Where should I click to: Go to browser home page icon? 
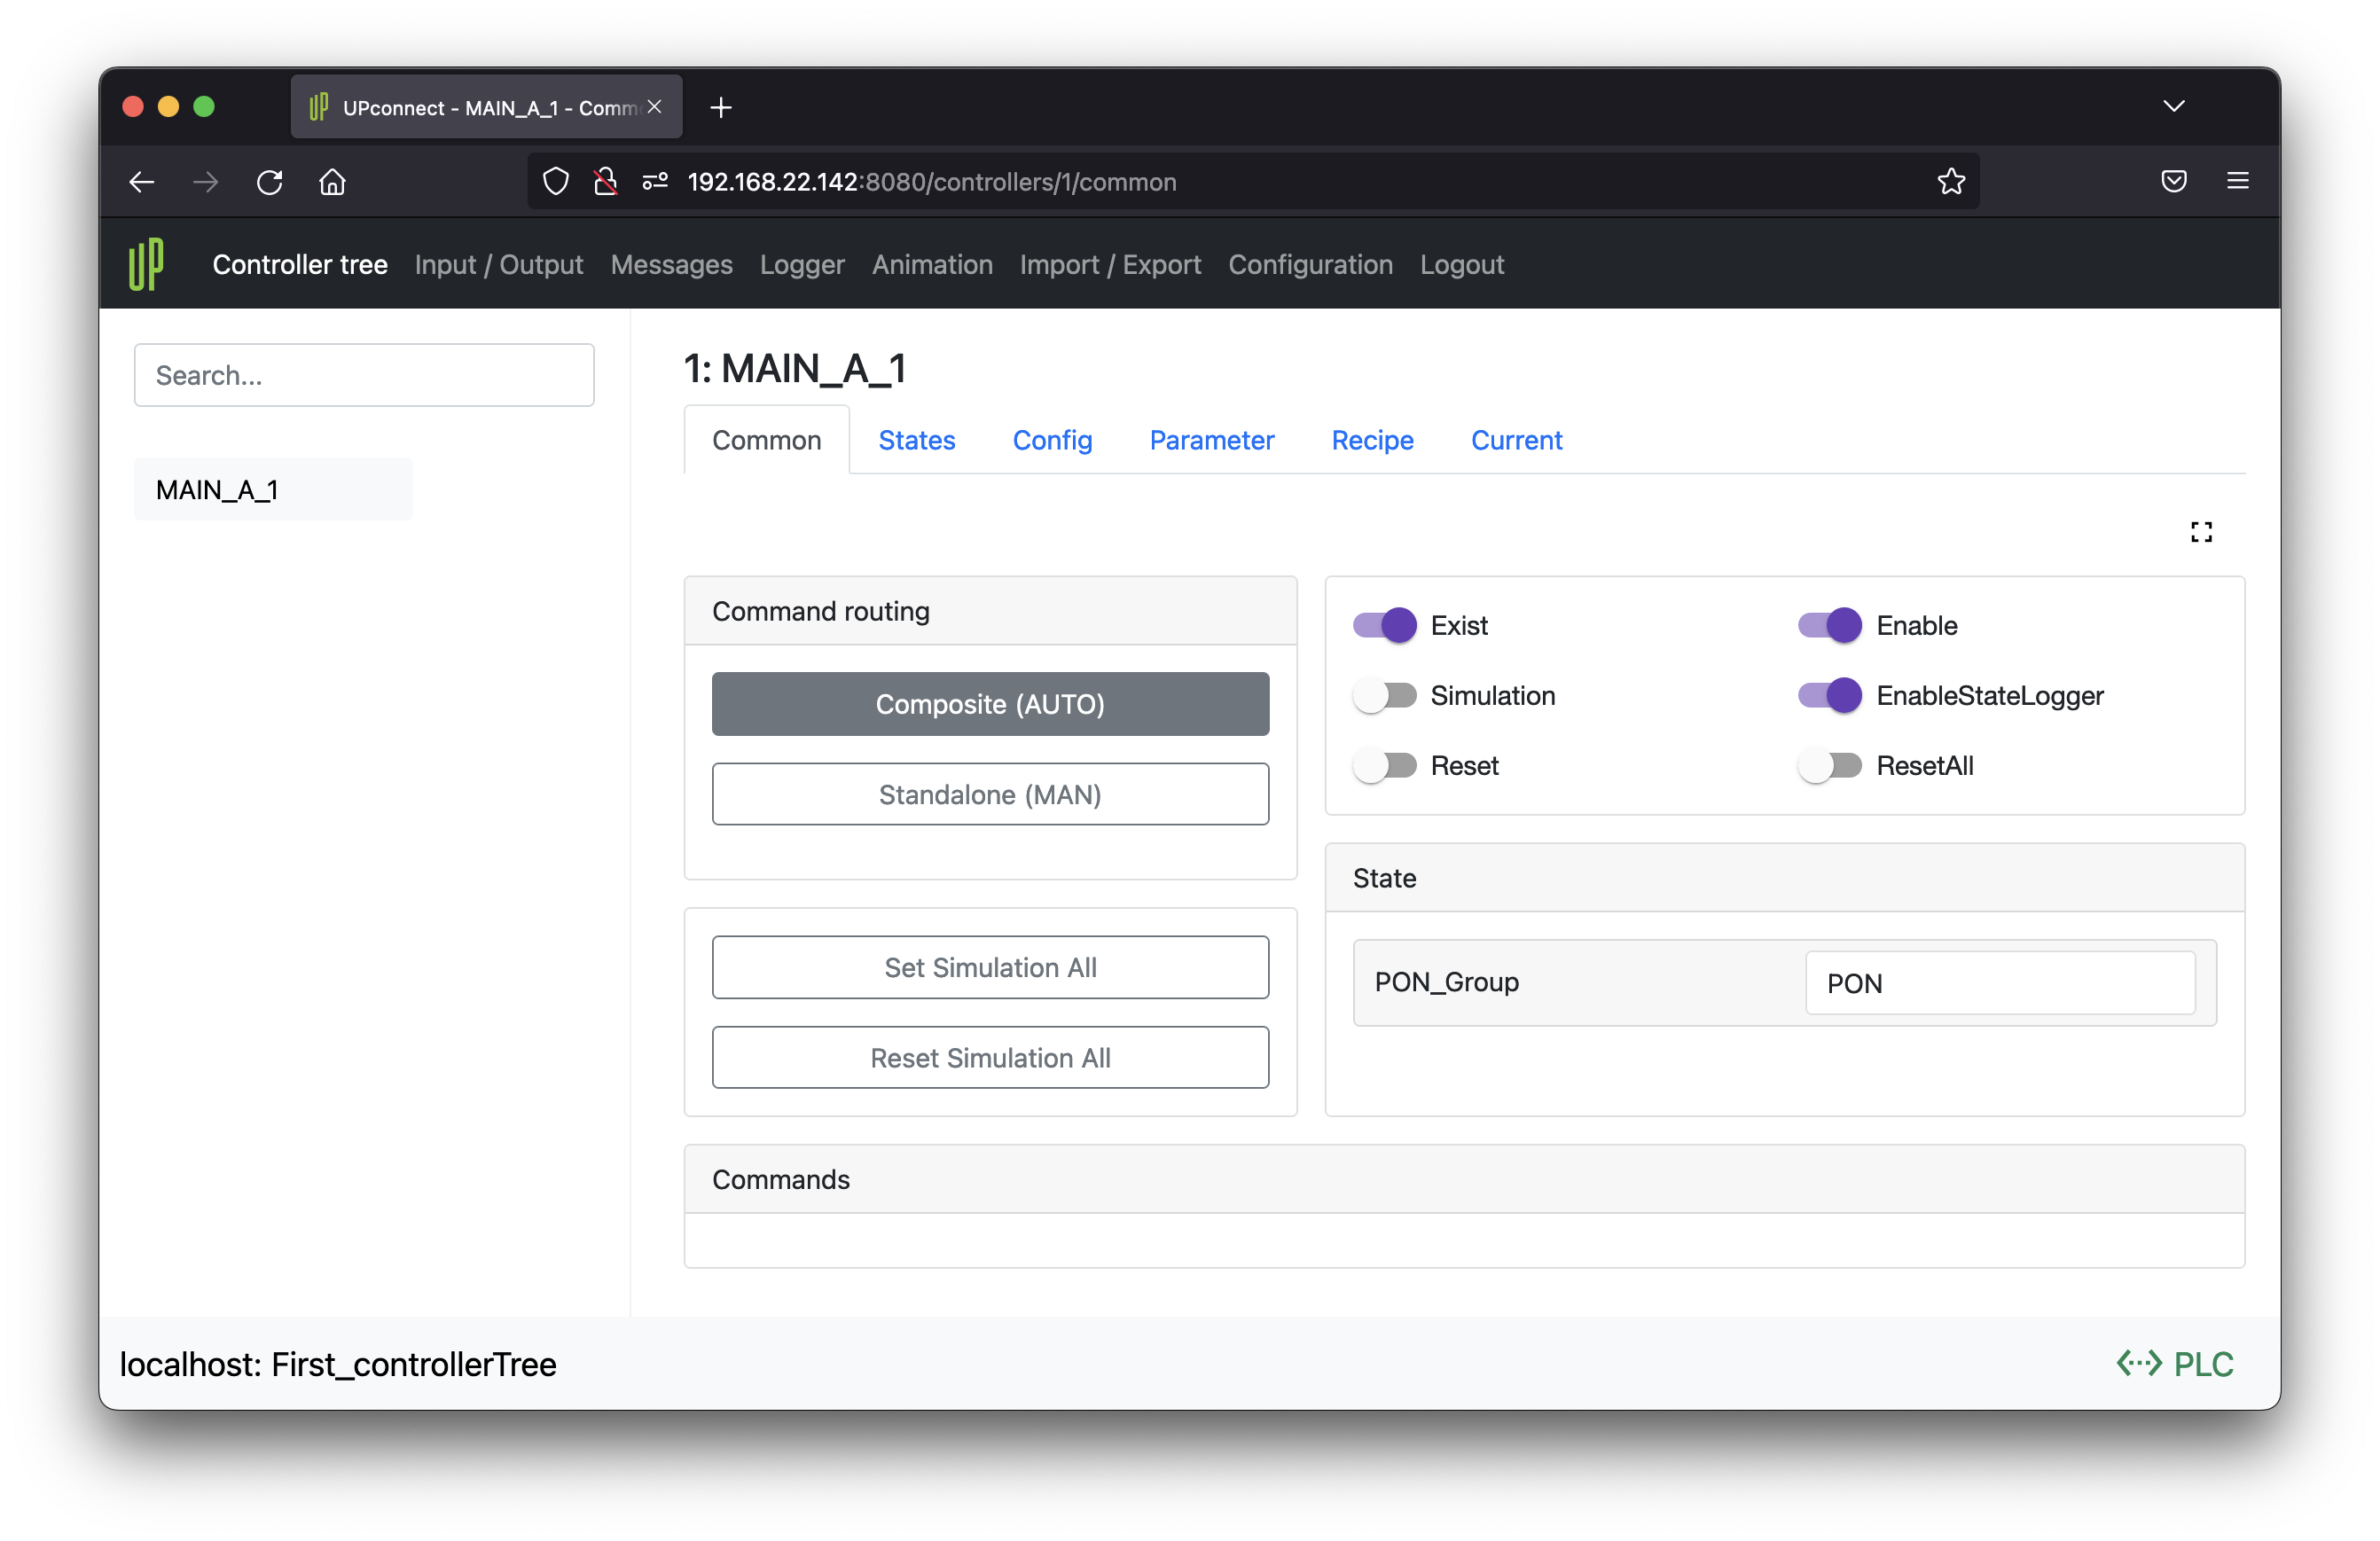coord(332,182)
